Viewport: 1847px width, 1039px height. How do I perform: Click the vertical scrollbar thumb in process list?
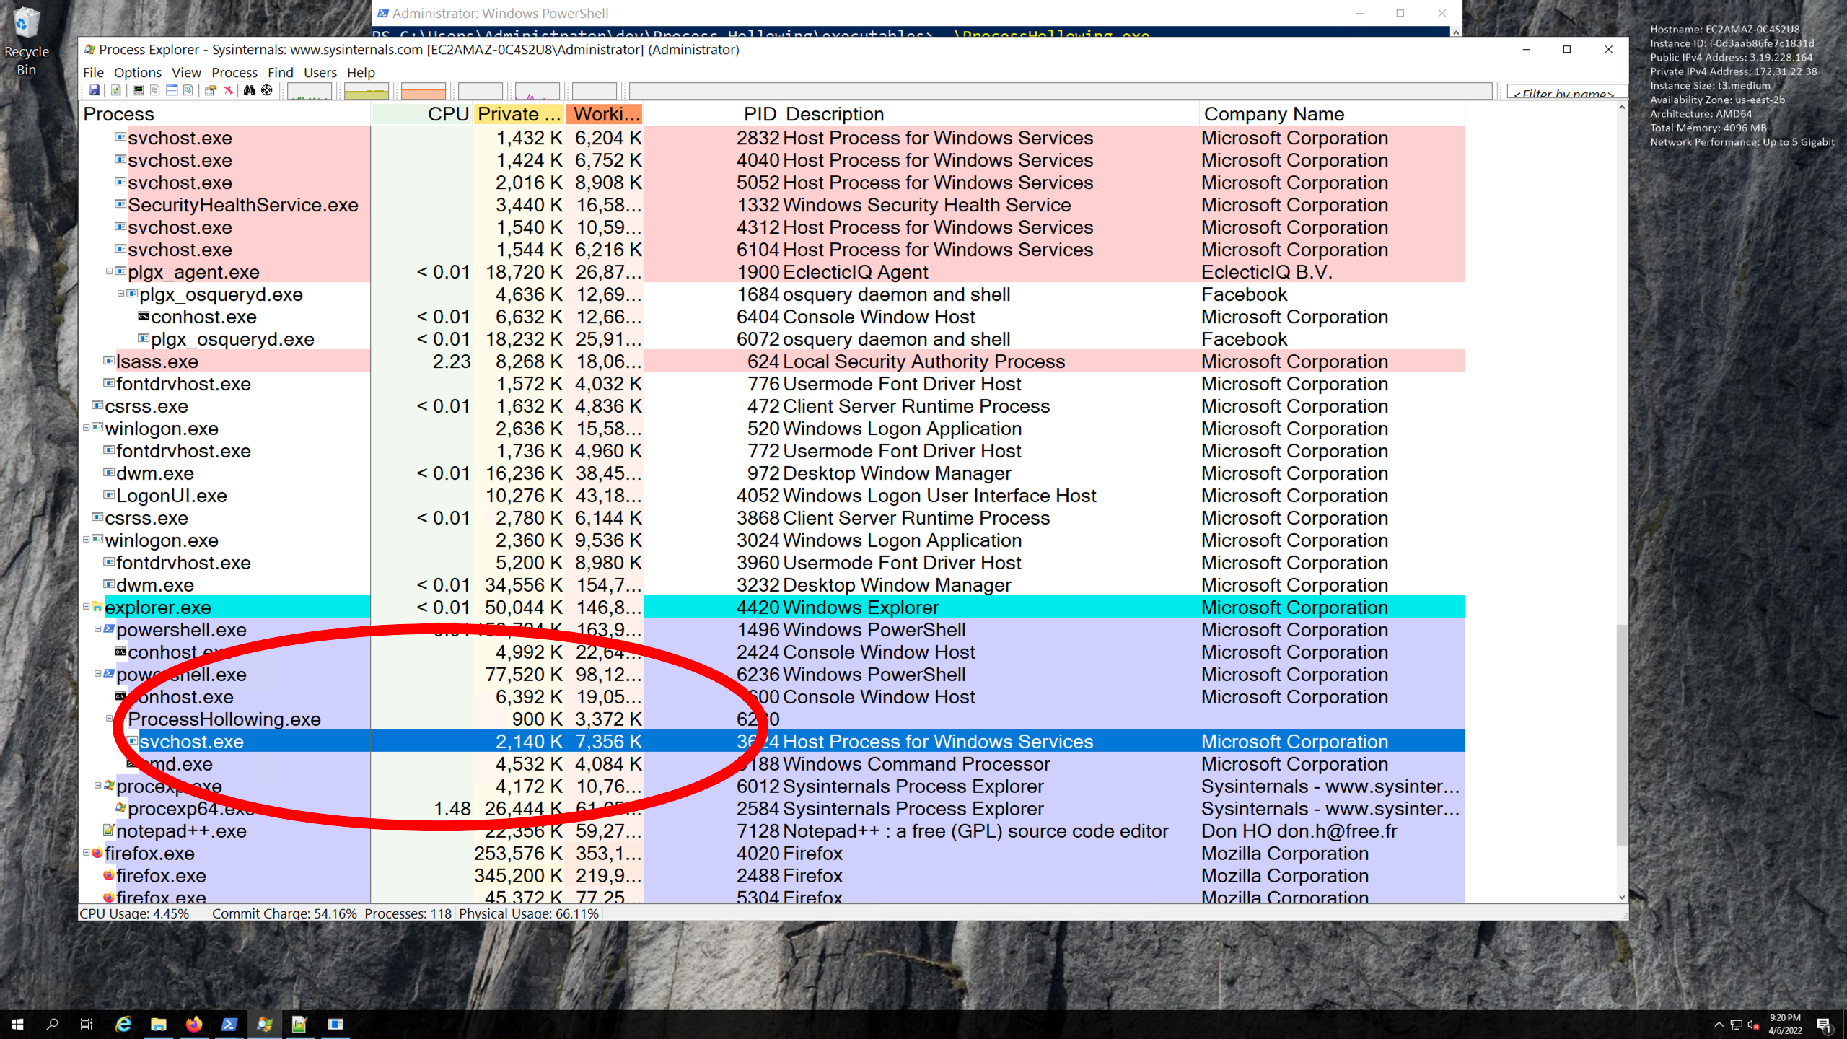click(1622, 734)
